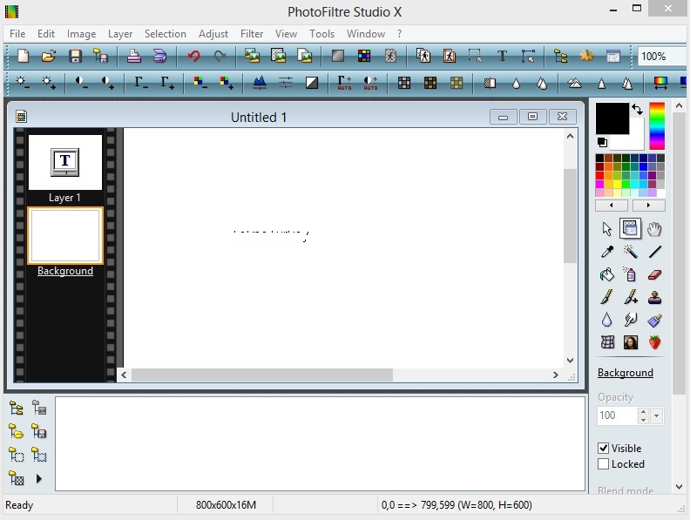Choose the Clone Stamp tool
Image resolution: width=690 pixels, height=520 pixels.
[654, 297]
